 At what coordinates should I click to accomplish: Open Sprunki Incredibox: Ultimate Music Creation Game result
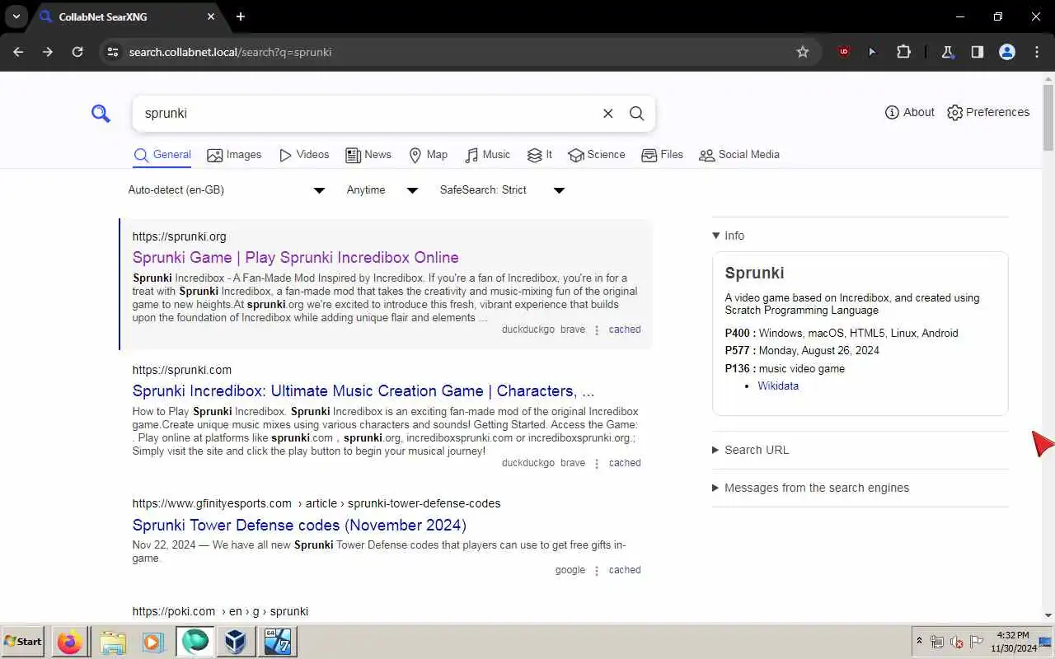click(x=363, y=390)
